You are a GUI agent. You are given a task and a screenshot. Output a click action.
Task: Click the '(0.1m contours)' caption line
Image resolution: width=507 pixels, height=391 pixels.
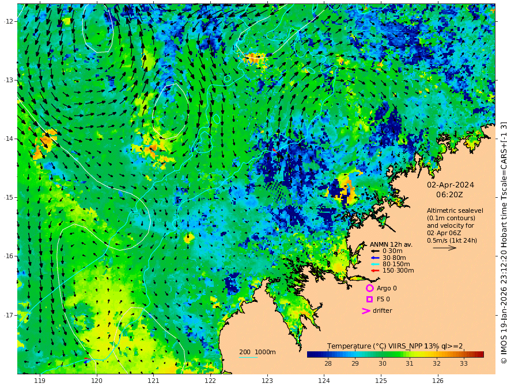coord(451,218)
